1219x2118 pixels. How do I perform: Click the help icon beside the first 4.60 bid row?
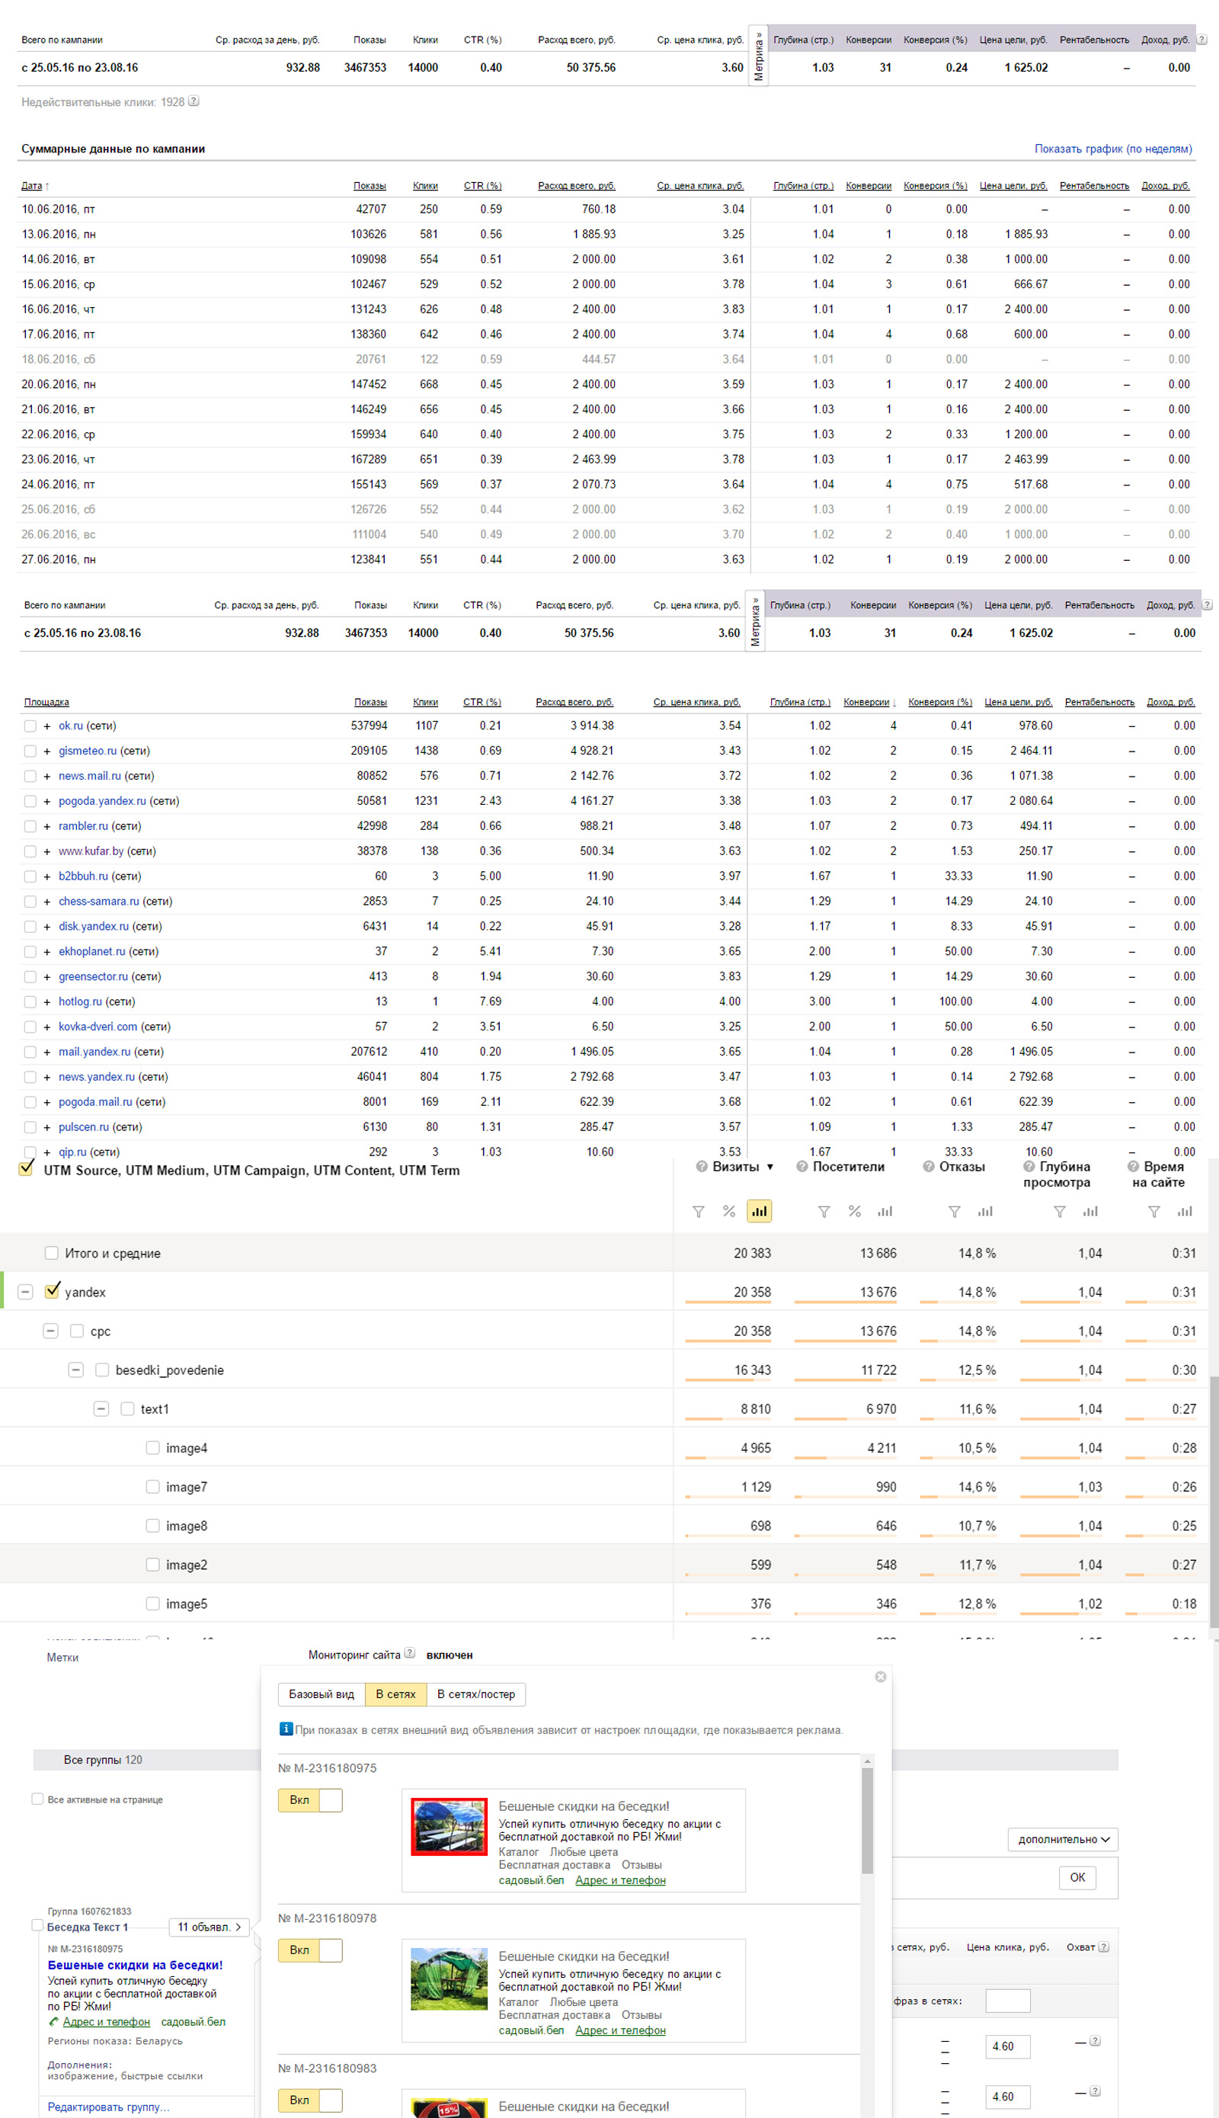pos(1095,2041)
